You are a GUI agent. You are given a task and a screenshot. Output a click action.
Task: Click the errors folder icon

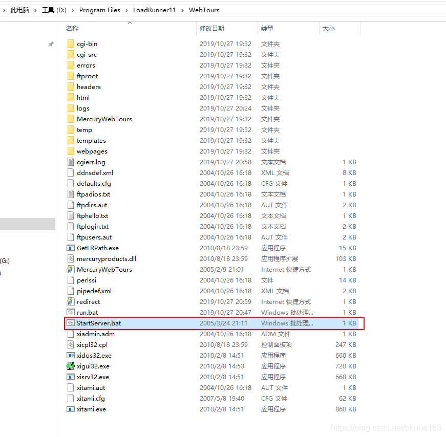(71, 65)
